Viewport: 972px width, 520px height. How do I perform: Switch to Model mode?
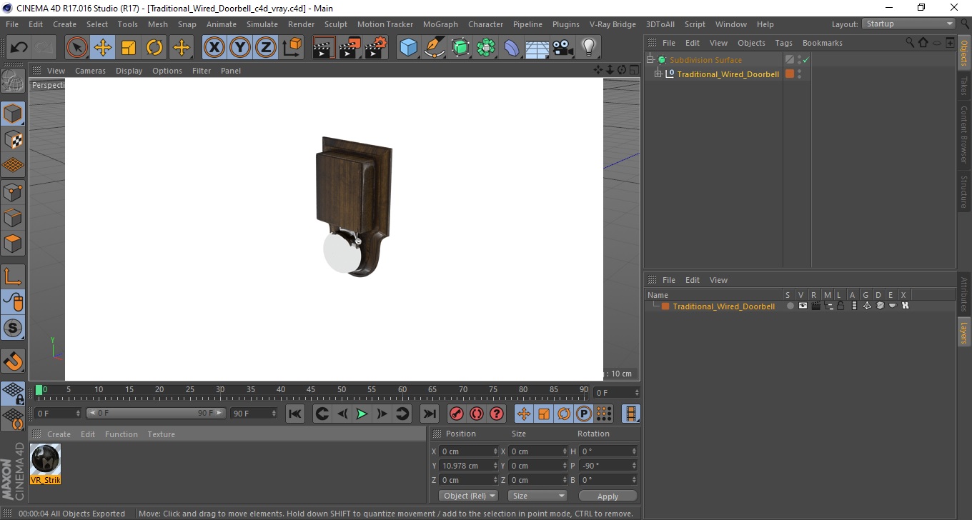click(x=13, y=114)
